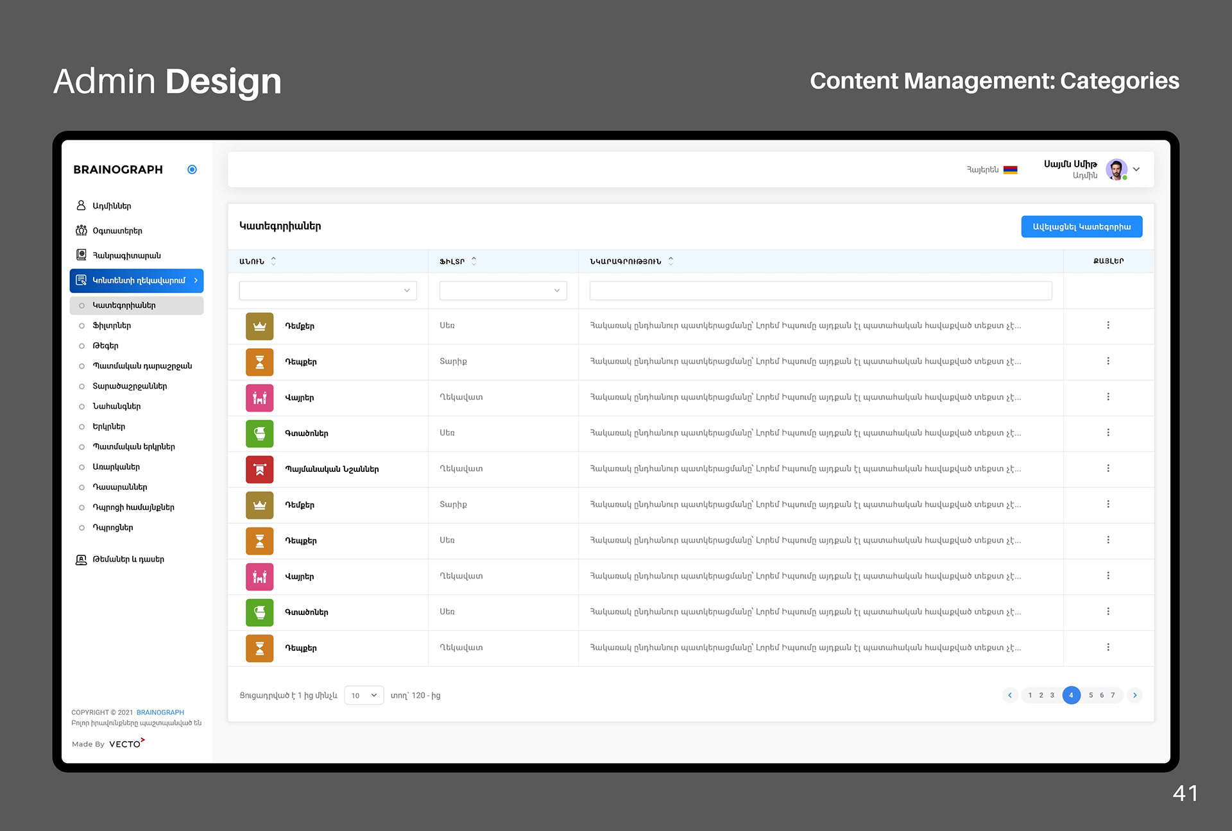Open the rows-per-page dropdown showing 10

click(364, 695)
